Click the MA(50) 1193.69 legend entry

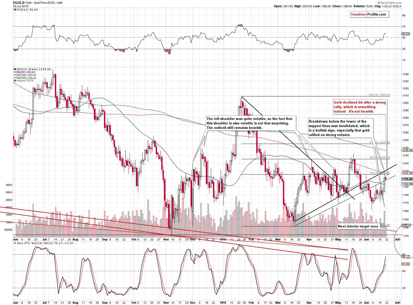point(24,72)
